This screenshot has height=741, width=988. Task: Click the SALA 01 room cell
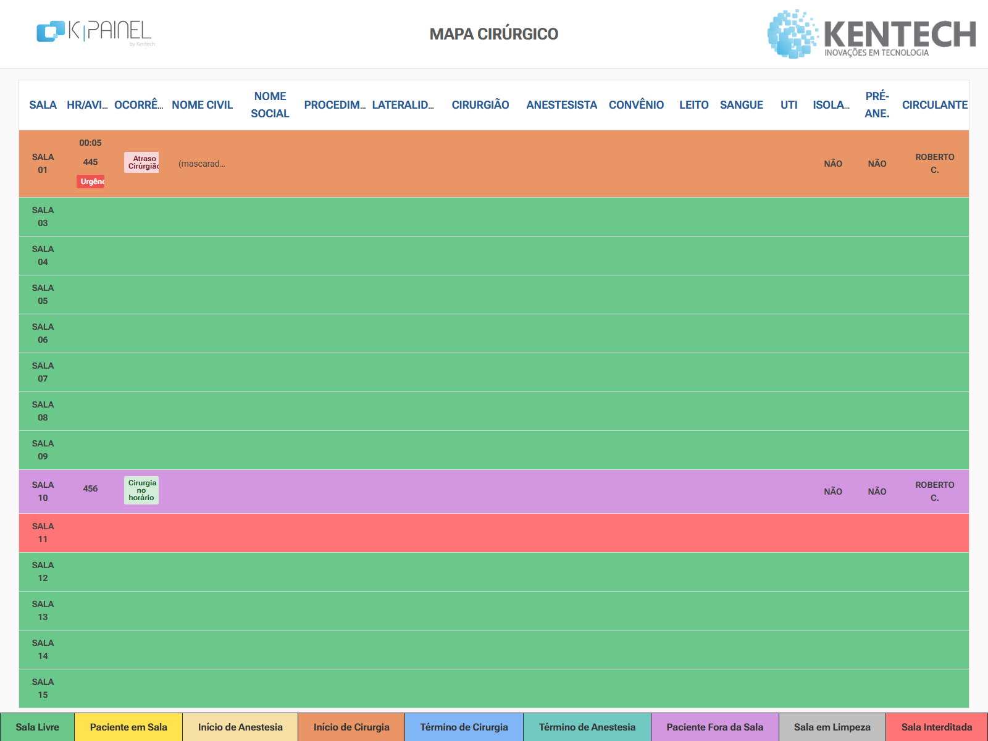pyautogui.click(x=43, y=164)
